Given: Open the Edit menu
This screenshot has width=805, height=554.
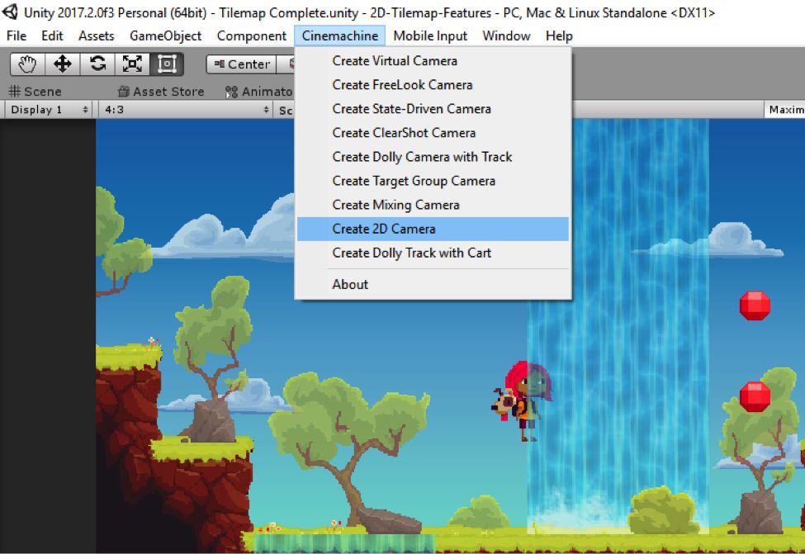Looking at the screenshot, I should coord(52,36).
